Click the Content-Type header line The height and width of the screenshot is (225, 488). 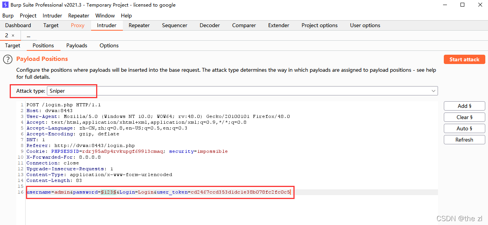coord(99,175)
